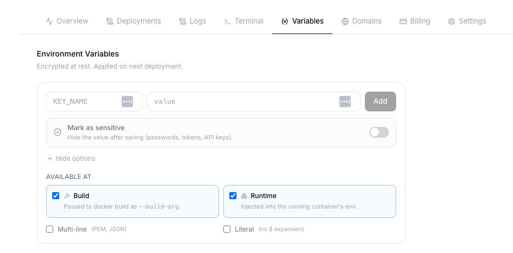Click the Variables (x) icon
This screenshot has width=513, height=253.
click(285, 21)
